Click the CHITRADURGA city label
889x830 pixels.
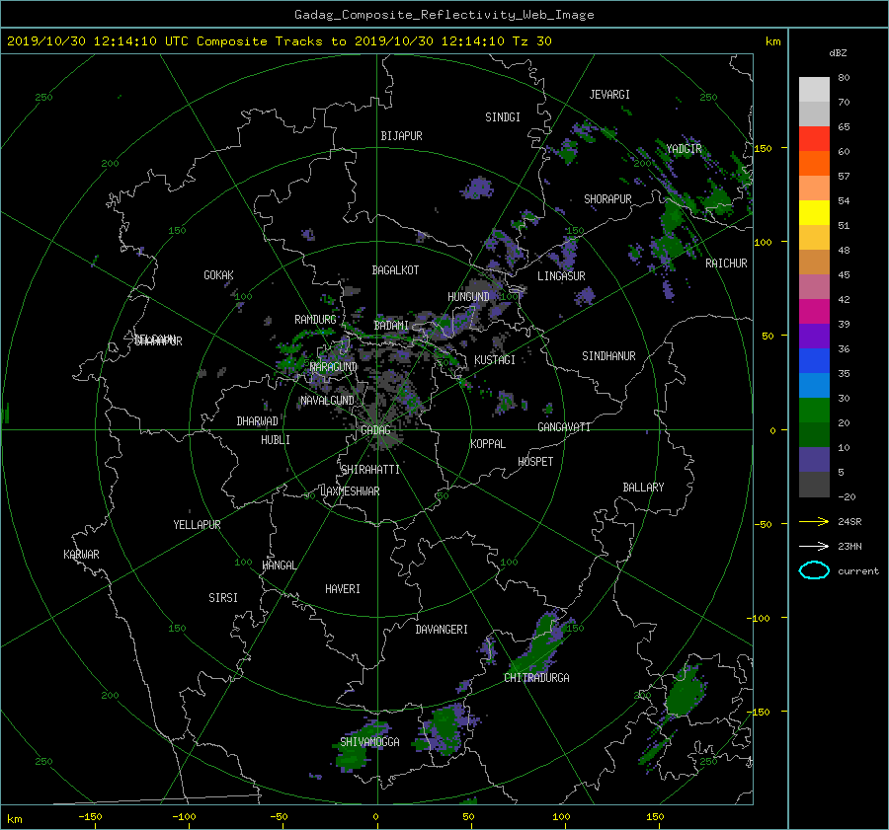(537, 678)
